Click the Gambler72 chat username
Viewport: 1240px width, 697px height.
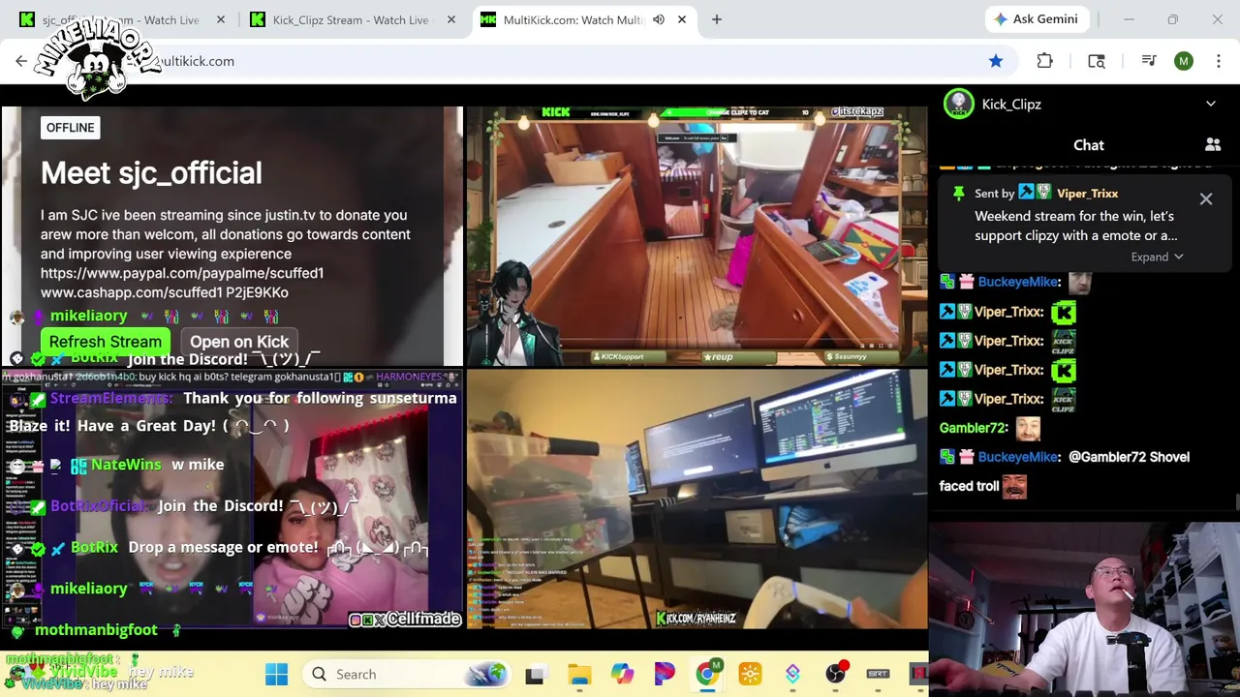(x=974, y=428)
